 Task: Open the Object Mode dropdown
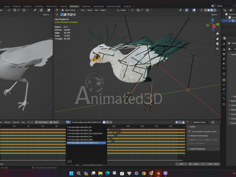click(x=70, y=10)
